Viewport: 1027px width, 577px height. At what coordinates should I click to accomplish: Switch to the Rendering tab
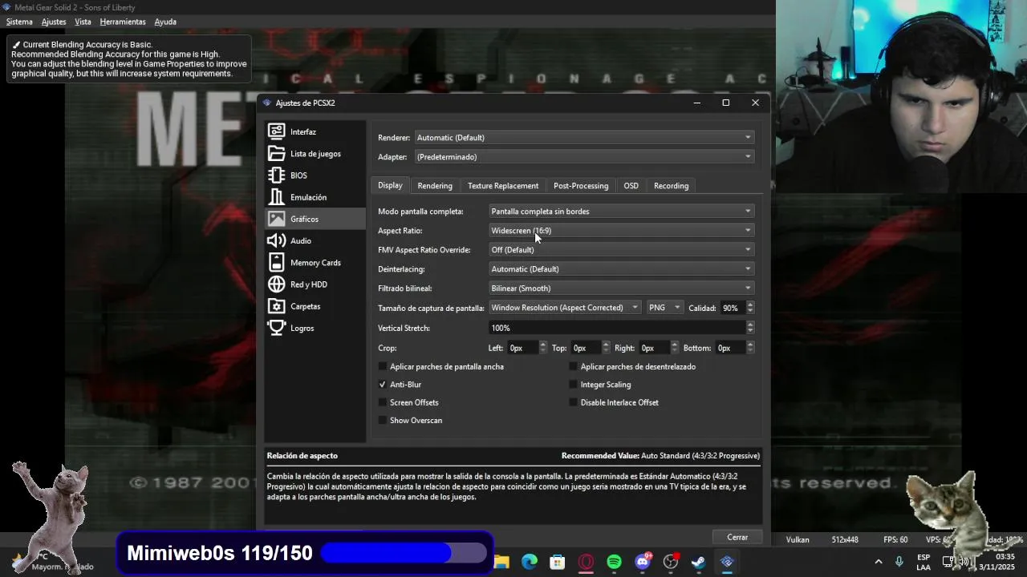(x=435, y=186)
